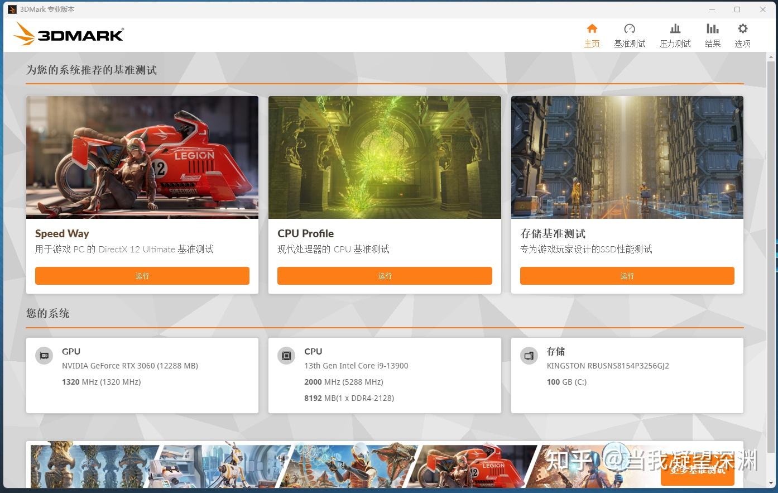Image resolution: width=778 pixels, height=493 pixels.
Task: Run the CPU Profile benchmark
Action: pos(385,276)
